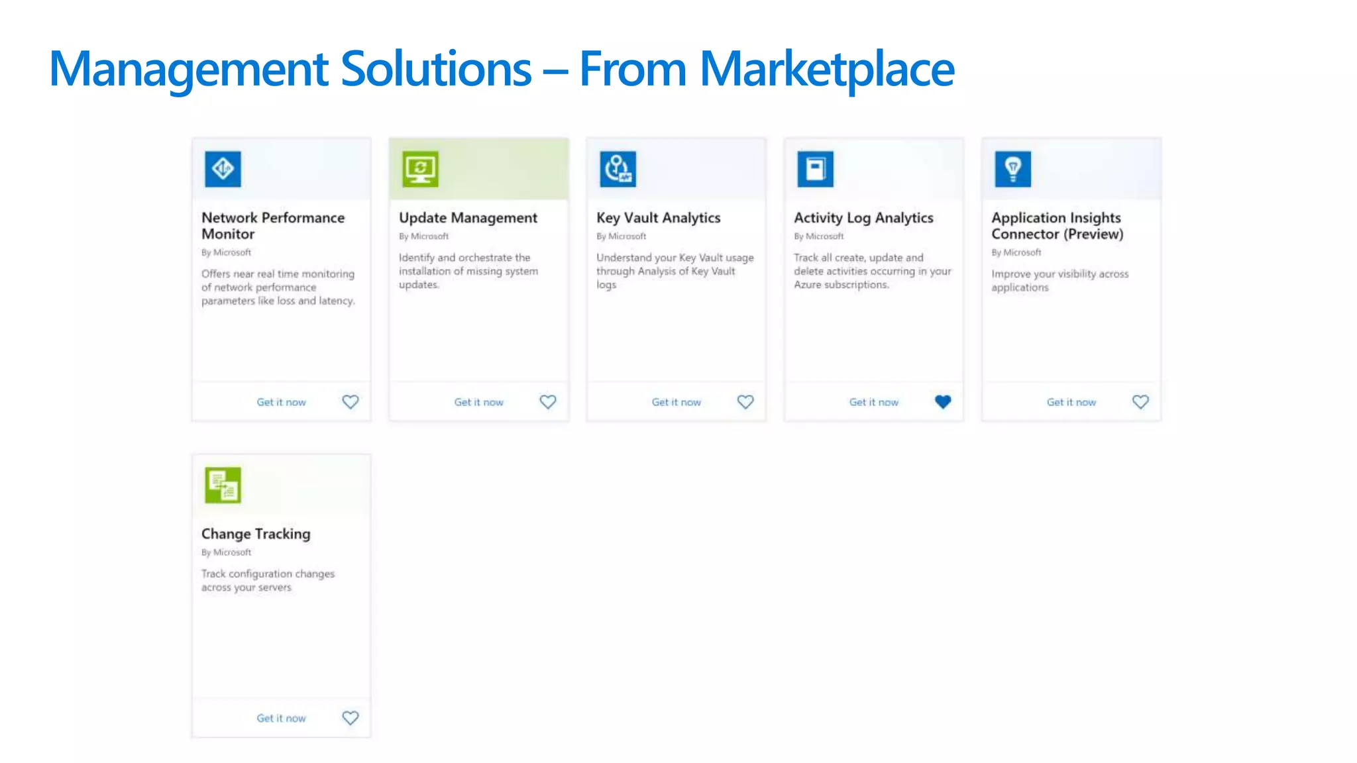Viewport: 1357px width, 763px height.
Task: Open Network Performance Monitor title
Action: point(273,226)
